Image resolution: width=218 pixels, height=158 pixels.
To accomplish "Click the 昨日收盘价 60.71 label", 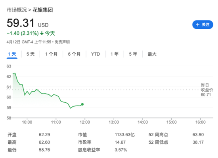I will (x=207, y=90).
